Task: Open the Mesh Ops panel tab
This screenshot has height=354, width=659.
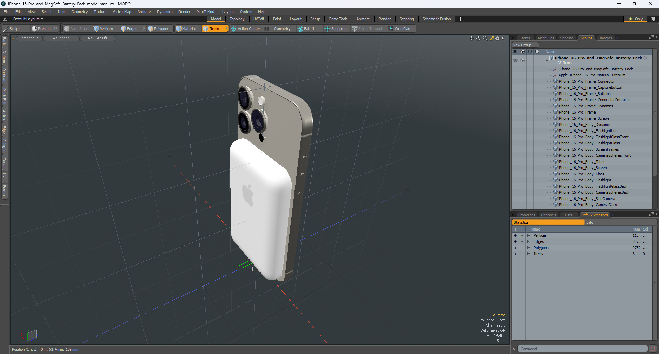Action: pos(546,38)
